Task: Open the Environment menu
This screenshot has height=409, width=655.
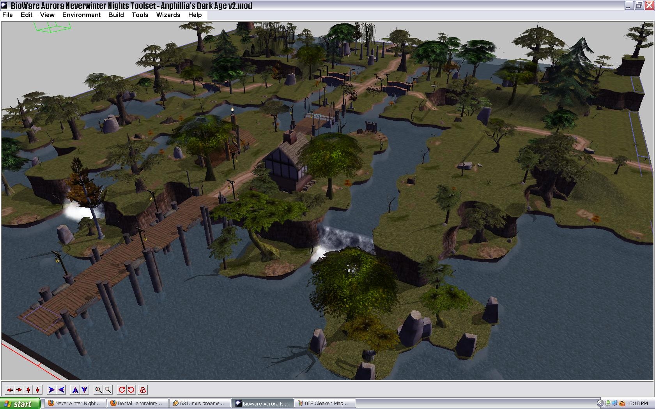Action: (x=81, y=15)
